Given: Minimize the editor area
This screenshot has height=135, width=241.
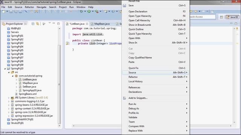Looking at the screenshot, I should point(231,23).
